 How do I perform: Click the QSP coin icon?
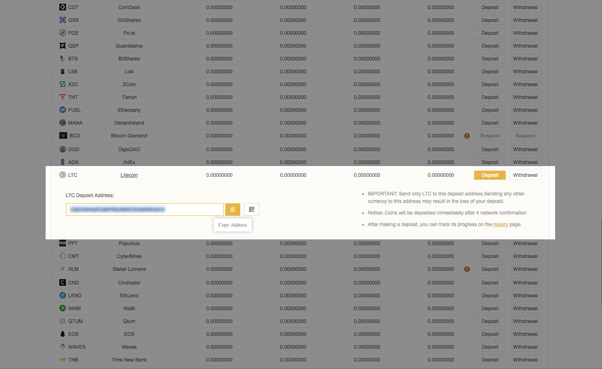click(63, 46)
